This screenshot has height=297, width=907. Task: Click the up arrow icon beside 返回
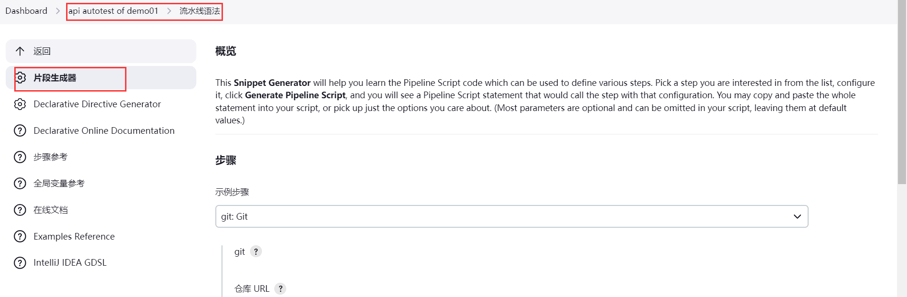[x=20, y=51]
